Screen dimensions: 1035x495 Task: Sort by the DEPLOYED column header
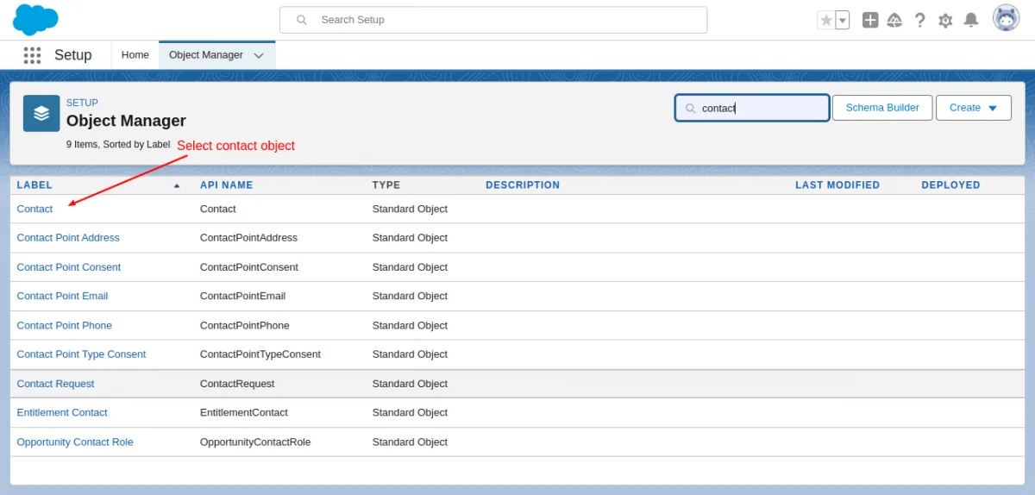coord(950,185)
